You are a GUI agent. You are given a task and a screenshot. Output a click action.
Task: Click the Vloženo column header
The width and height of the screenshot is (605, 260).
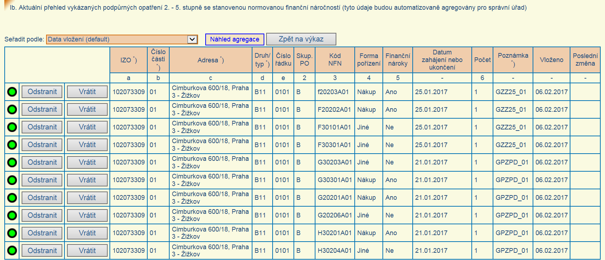(x=551, y=60)
